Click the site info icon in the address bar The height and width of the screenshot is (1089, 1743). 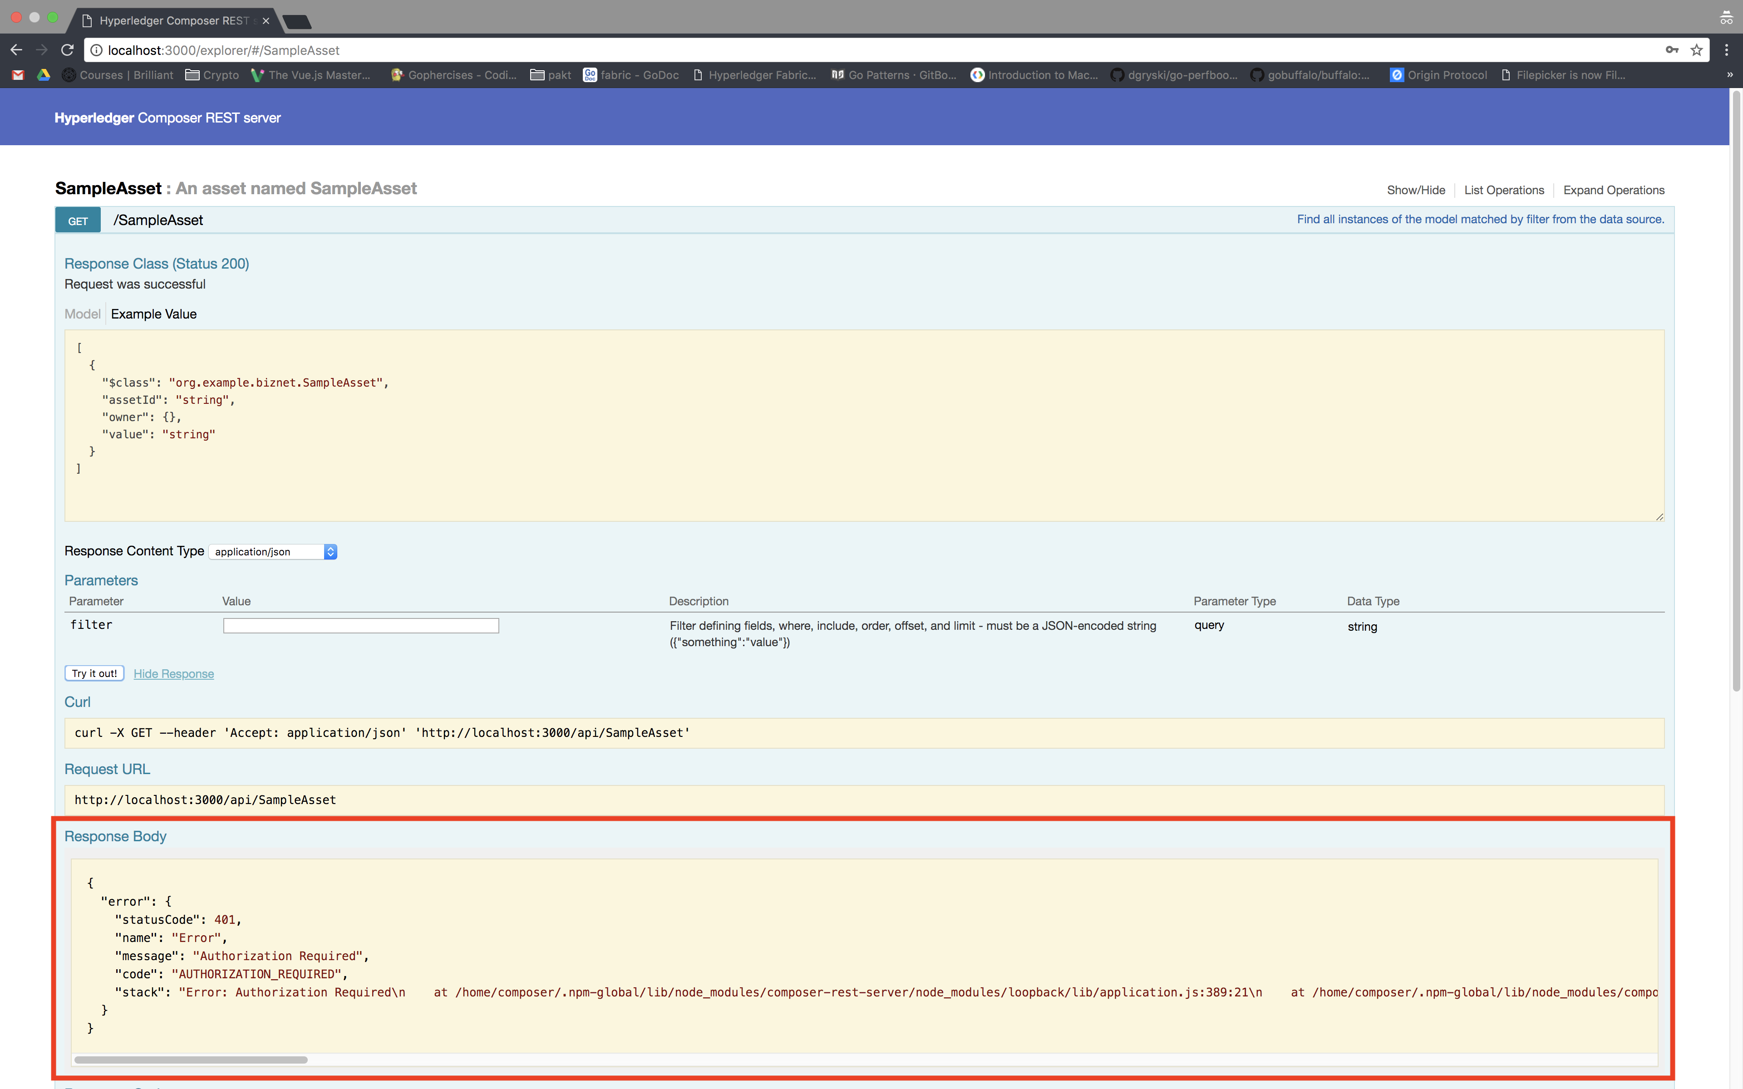(x=97, y=50)
